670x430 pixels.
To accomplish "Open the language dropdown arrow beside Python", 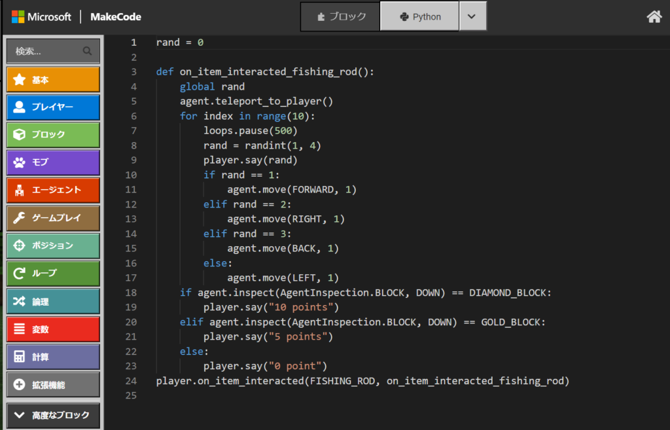I will (472, 17).
